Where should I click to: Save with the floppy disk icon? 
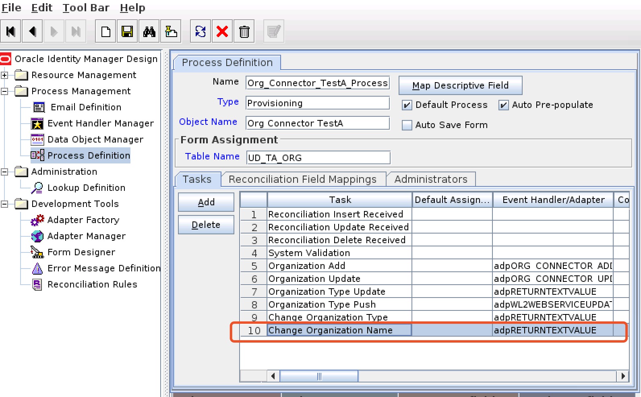(127, 31)
